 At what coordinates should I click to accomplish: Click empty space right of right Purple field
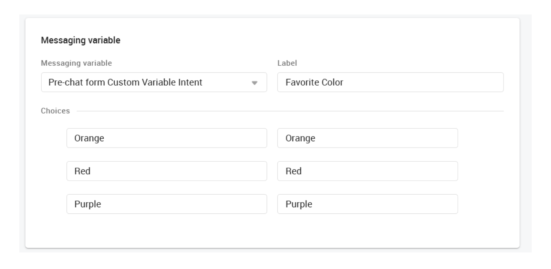pos(482,204)
